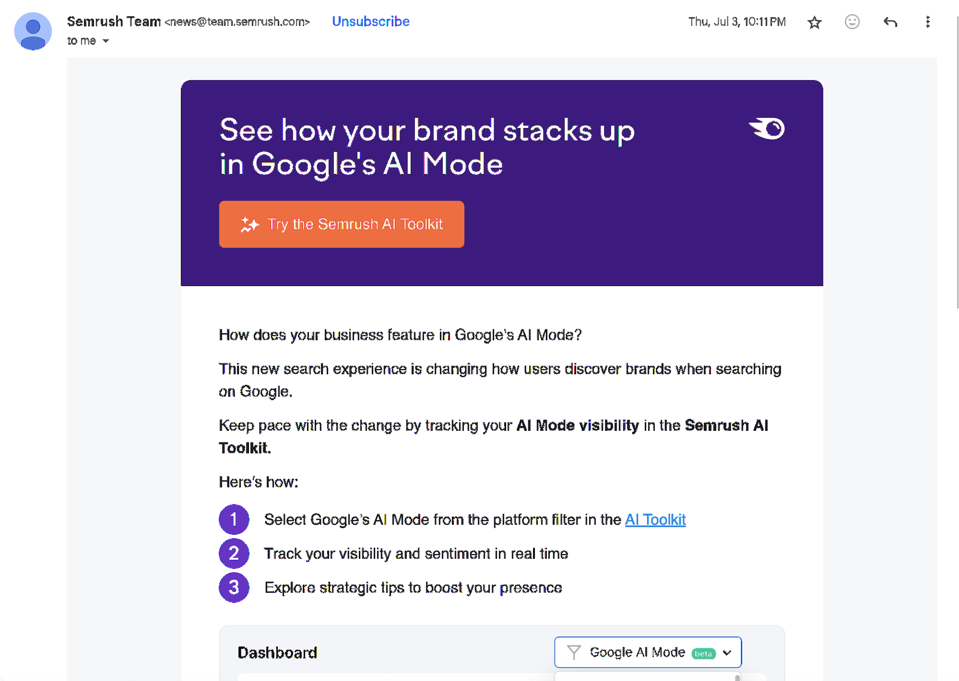
Task: Click the numbered circle for step 1
Action: (x=234, y=519)
